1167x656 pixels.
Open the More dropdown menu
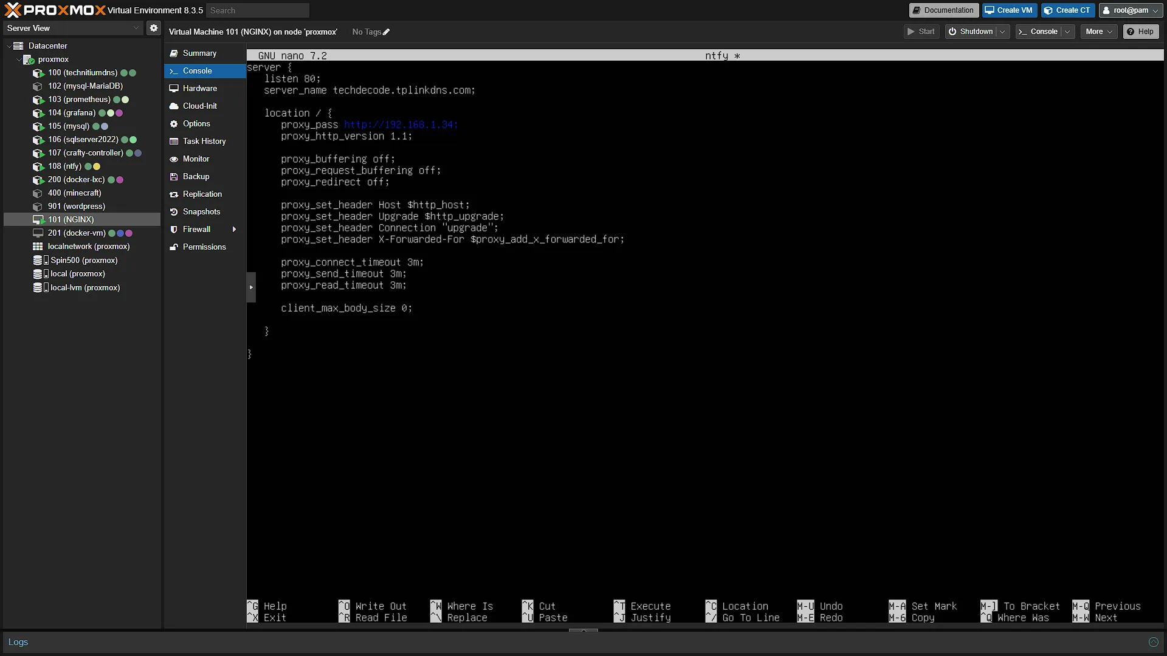click(1099, 32)
